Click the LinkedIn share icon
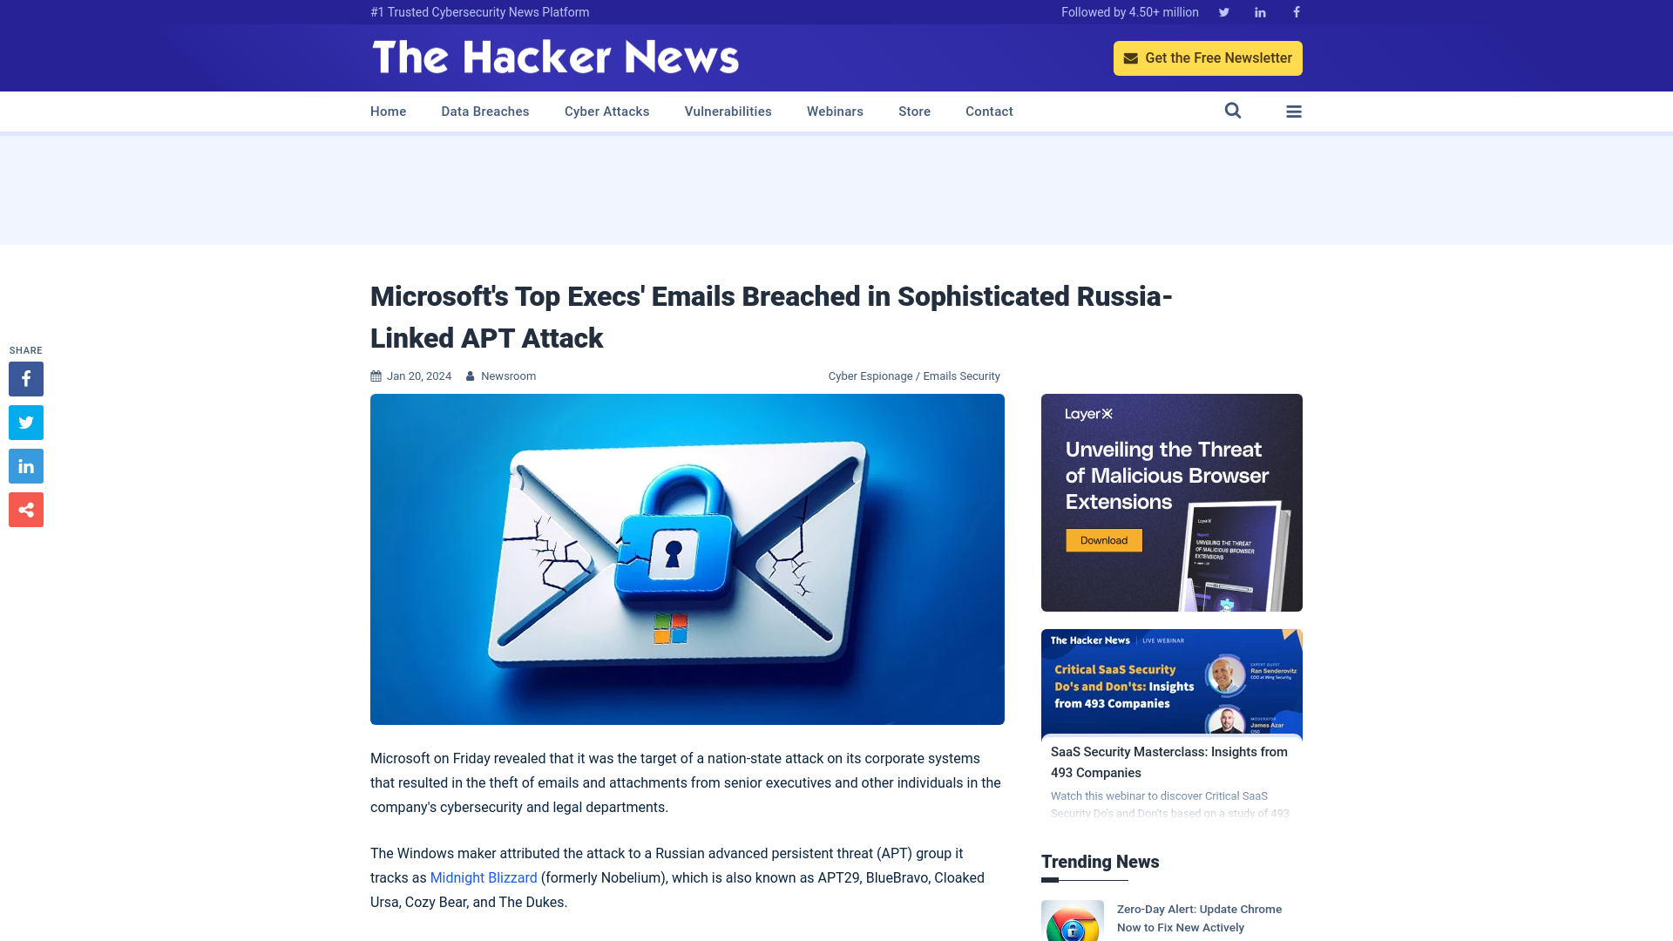Image resolution: width=1673 pixels, height=941 pixels. [x=25, y=465]
